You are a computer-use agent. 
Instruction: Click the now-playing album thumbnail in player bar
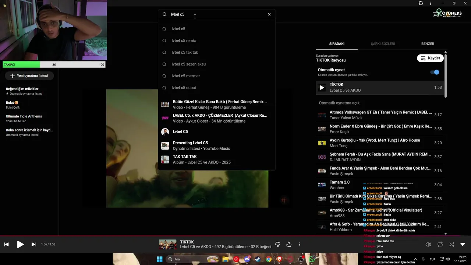167,244
